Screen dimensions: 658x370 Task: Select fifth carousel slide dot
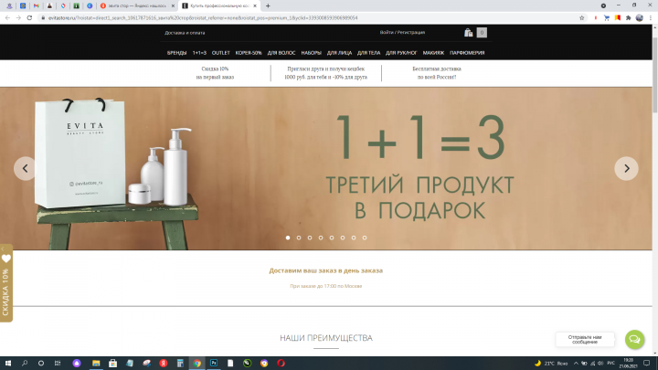(332, 238)
